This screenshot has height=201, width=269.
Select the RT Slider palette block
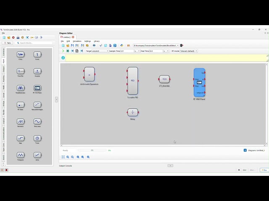[21, 105]
